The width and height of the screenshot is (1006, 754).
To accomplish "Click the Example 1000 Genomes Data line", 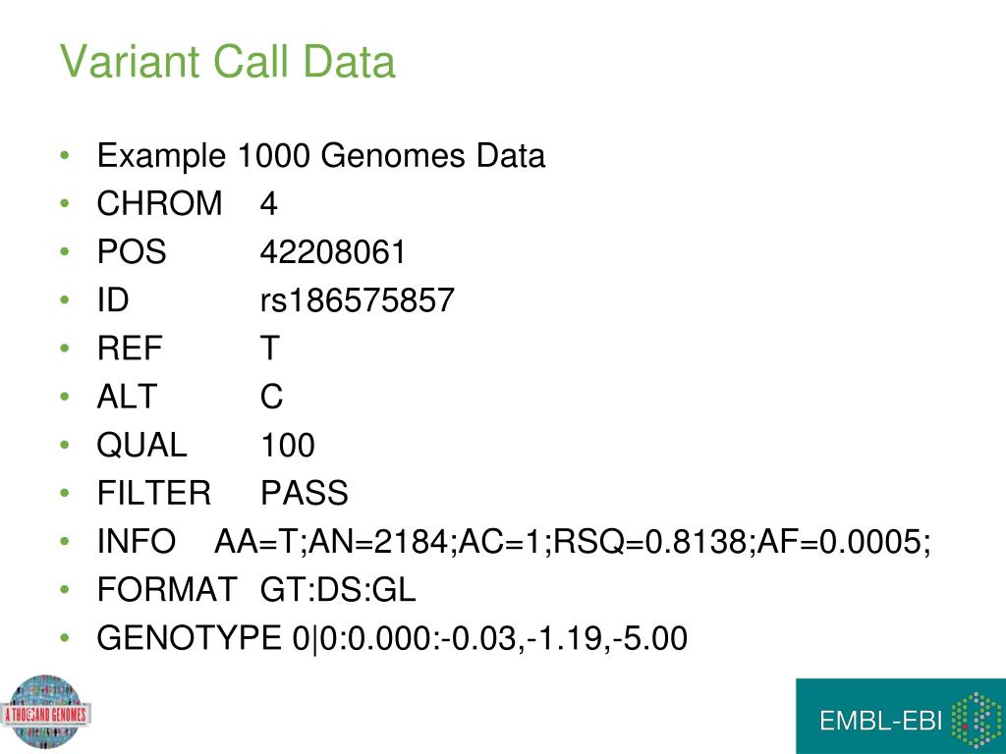I will 321,156.
